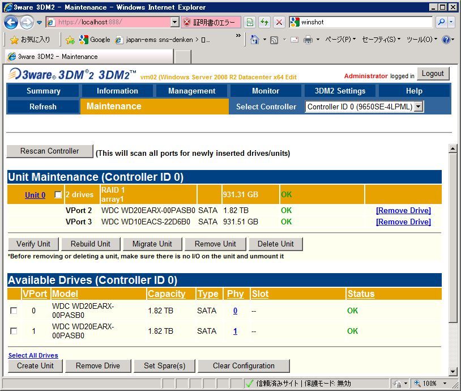Click the Verify Unit button
Screen dimensions: 461x391
point(33,244)
